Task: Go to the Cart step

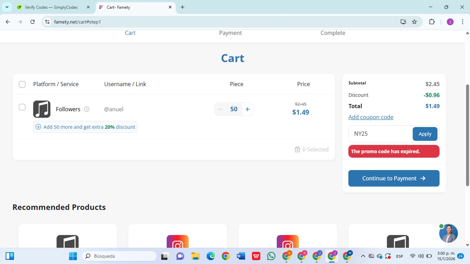Action: [130, 33]
